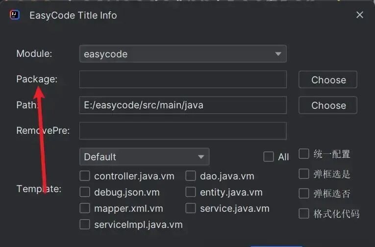Check the controller.java.vm template
The height and width of the screenshot is (247, 375).
pyautogui.click(x=85, y=176)
